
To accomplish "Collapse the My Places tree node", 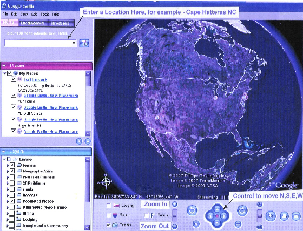I will pos(5,73).
